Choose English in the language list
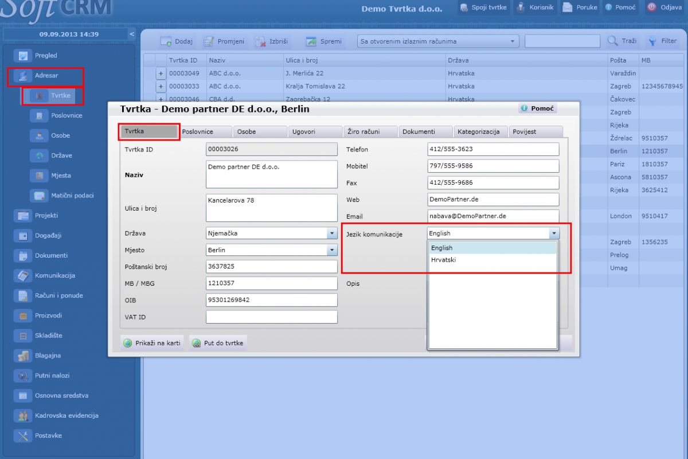Viewport: 688px width, 459px height. (x=492, y=248)
